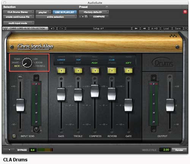
Task: Click the OUTPUT fader handle
Action: 170,105
